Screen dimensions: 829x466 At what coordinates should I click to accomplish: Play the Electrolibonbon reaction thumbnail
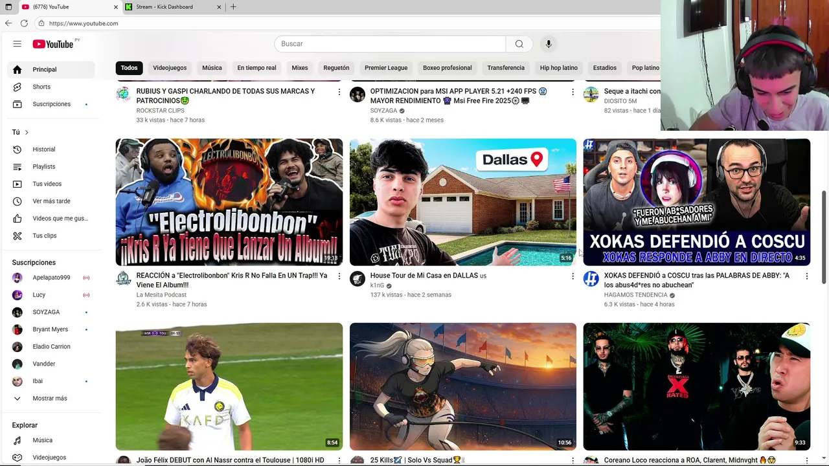(229, 202)
